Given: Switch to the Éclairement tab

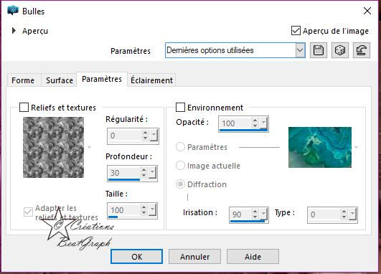Looking at the screenshot, I should click(x=151, y=80).
